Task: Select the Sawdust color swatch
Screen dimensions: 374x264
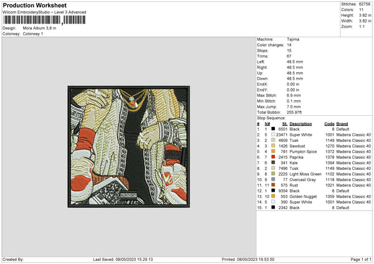Action: 273,146
